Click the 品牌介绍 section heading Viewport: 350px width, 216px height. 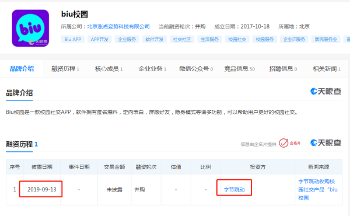pyautogui.click(x=19, y=93)
